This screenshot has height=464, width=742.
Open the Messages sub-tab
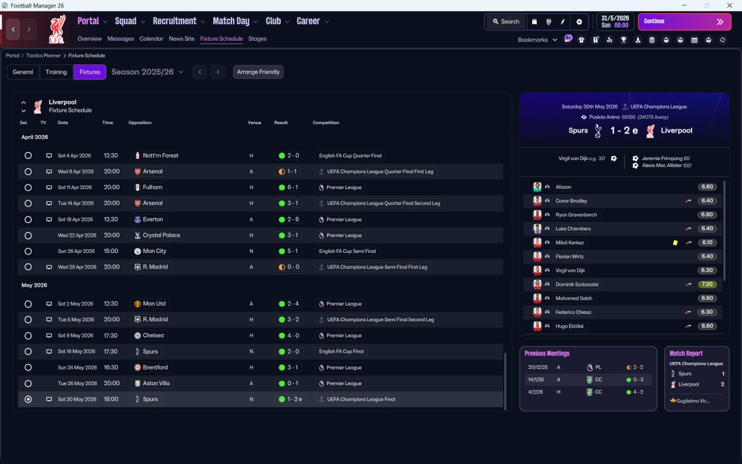[x=121, y=39]
